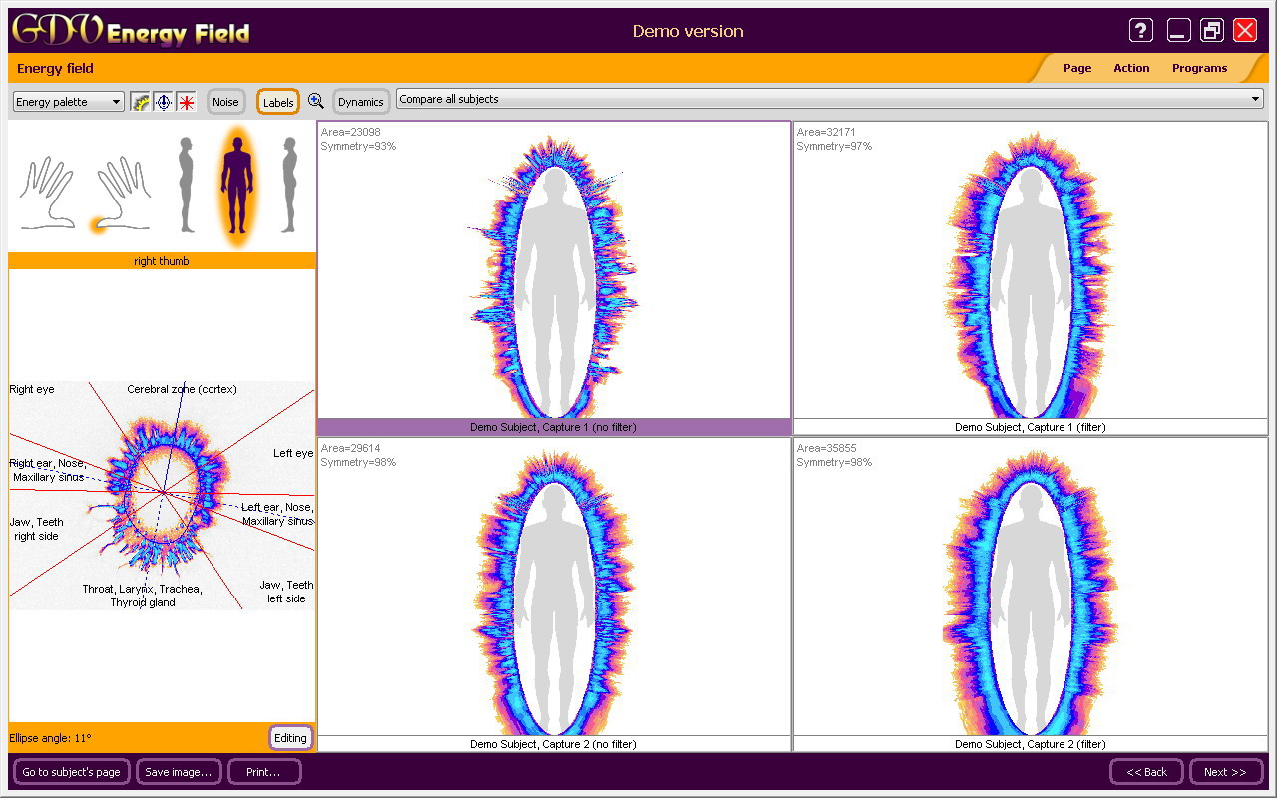Screen dimensions: 1277x798
Task: Click the yellow gear toolbar icon
Action: point(140,102)
